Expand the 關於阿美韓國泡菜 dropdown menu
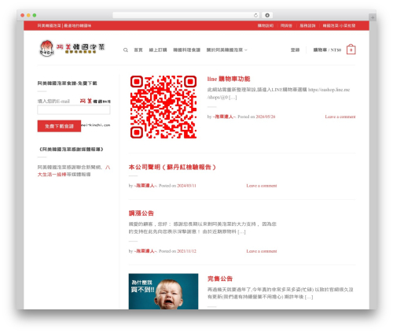Screen dimensions: 393x333 pyautogui.click(x=226, y=50)
